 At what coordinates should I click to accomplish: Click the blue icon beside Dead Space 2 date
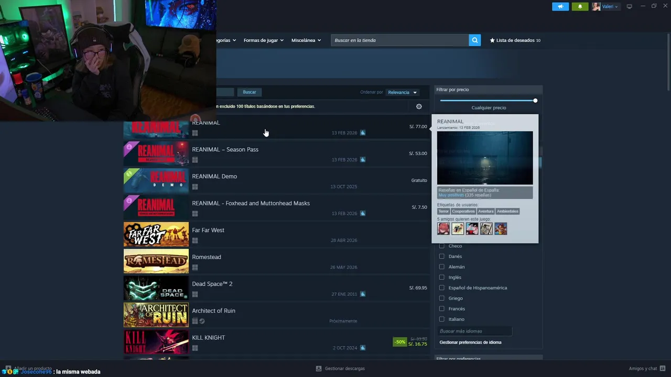point(362,294)
